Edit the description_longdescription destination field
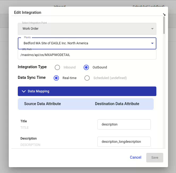The image size is (176, 173). click(x=124, y=142)
